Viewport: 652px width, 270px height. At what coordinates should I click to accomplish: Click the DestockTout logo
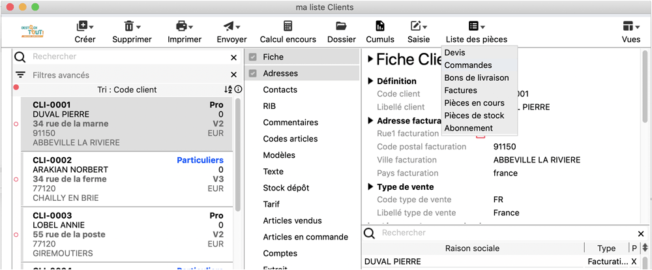(x=33, y=31)
